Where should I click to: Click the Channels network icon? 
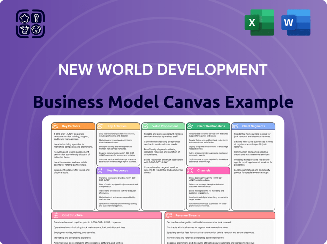point(190,170)
